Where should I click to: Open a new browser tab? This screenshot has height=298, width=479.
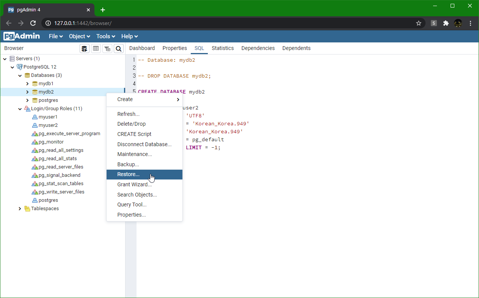103,10
